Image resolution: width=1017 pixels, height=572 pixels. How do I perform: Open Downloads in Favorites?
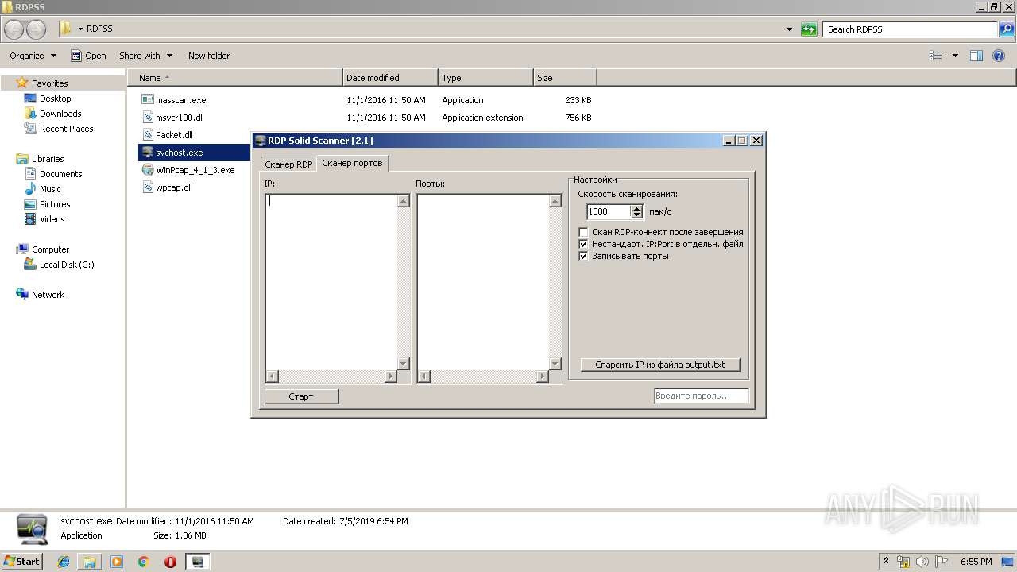click(x=52, y=114)
